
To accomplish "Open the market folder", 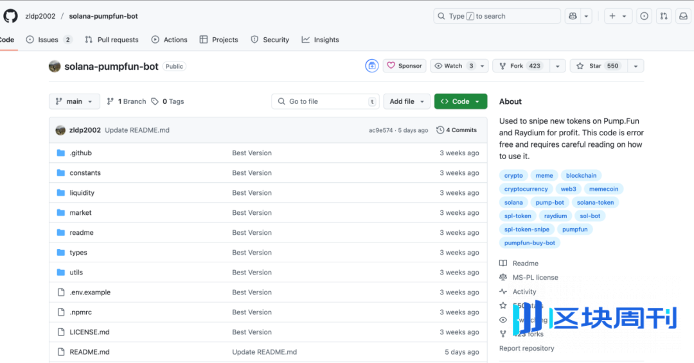I will coord(80,212).
